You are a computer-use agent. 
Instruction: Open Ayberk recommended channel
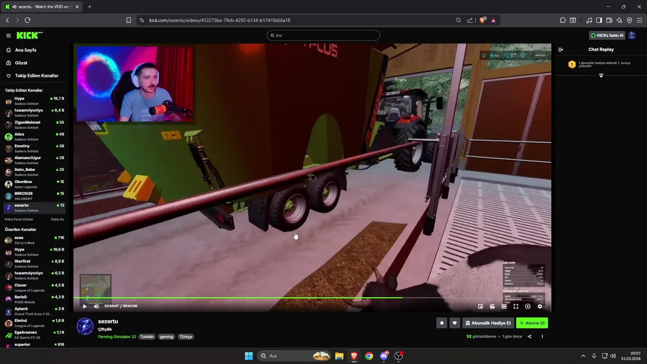[34, 311]
